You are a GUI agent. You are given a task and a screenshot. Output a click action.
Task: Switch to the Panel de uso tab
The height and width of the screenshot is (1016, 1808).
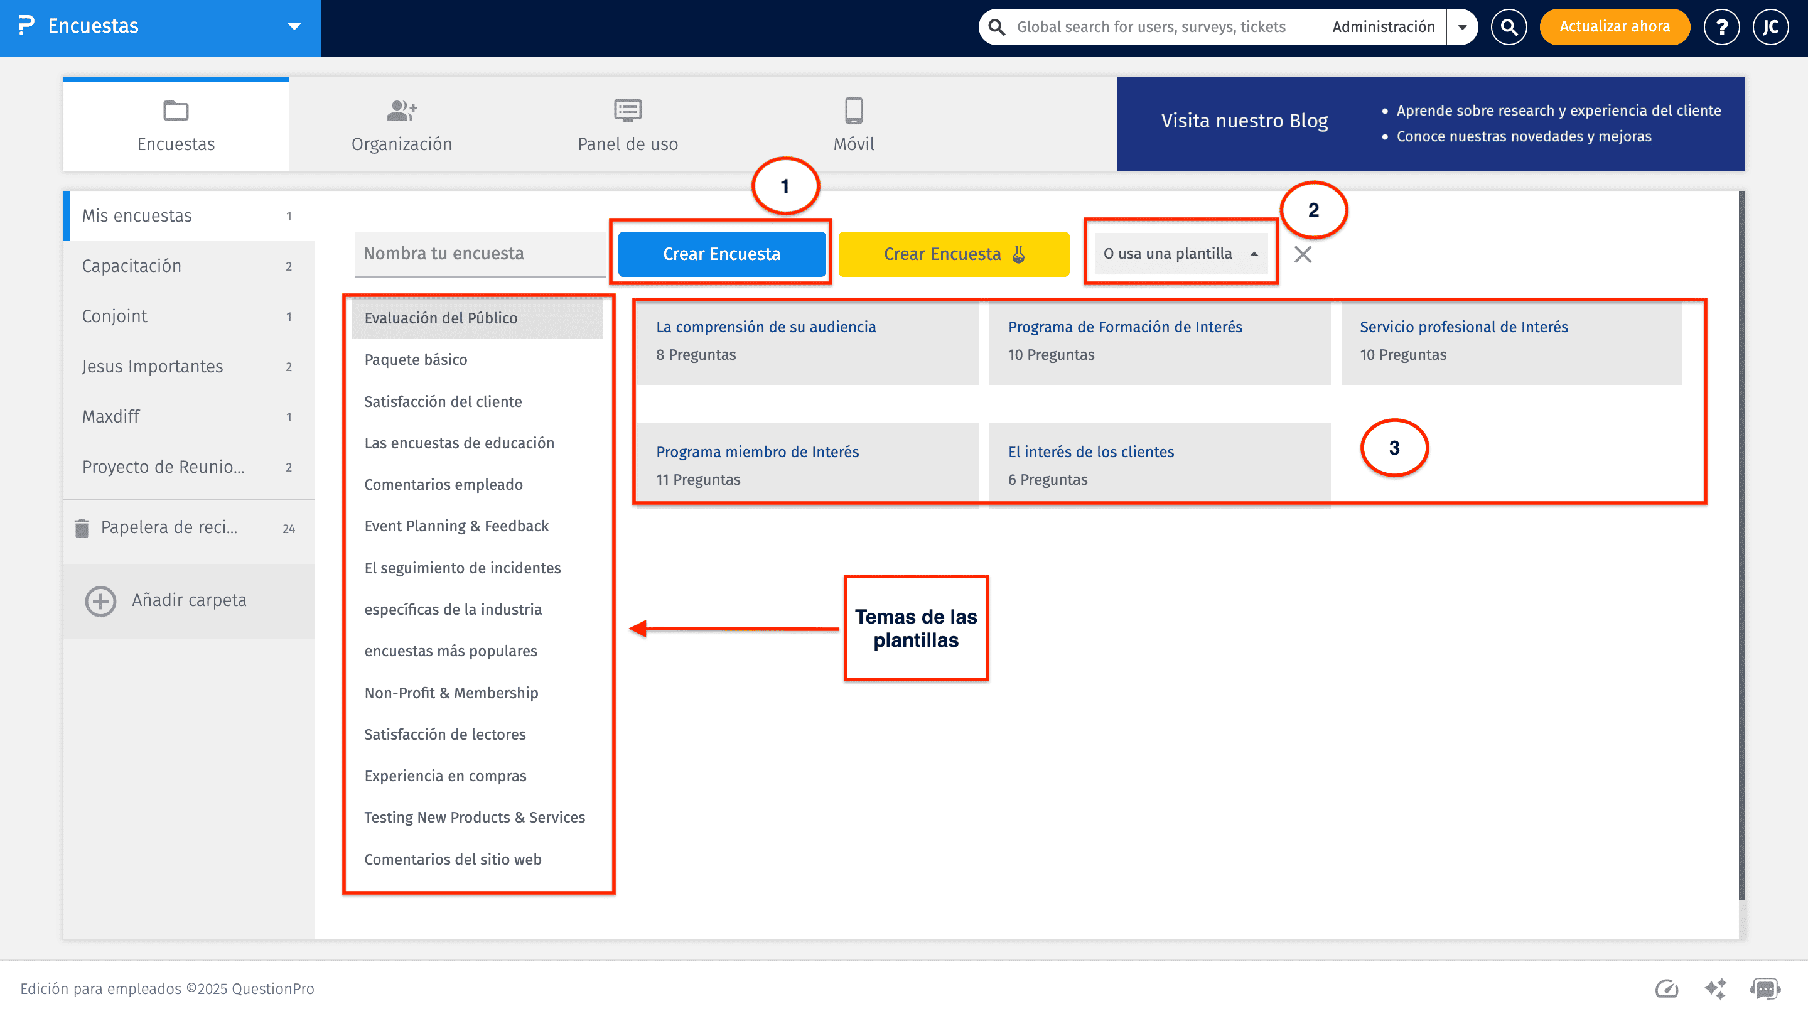pyautogui.click(x=628, y=125)
